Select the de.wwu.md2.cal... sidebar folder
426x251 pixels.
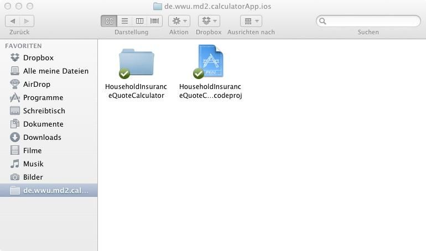(49, 190)
